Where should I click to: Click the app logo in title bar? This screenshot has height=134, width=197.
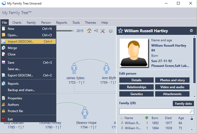coord(4,3)
